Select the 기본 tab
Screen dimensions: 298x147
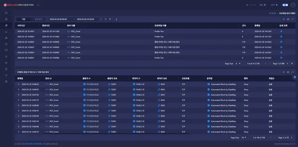click(24, 19)
